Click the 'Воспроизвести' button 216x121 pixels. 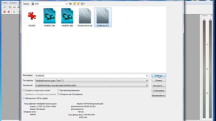click(x=159, y=95)
